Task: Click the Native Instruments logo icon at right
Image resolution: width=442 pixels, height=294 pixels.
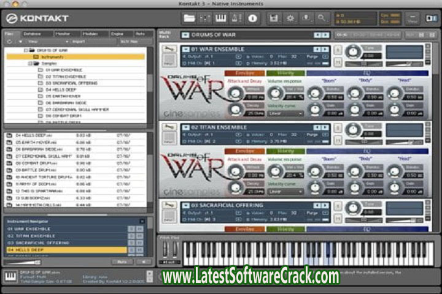Action: point(431,18)
